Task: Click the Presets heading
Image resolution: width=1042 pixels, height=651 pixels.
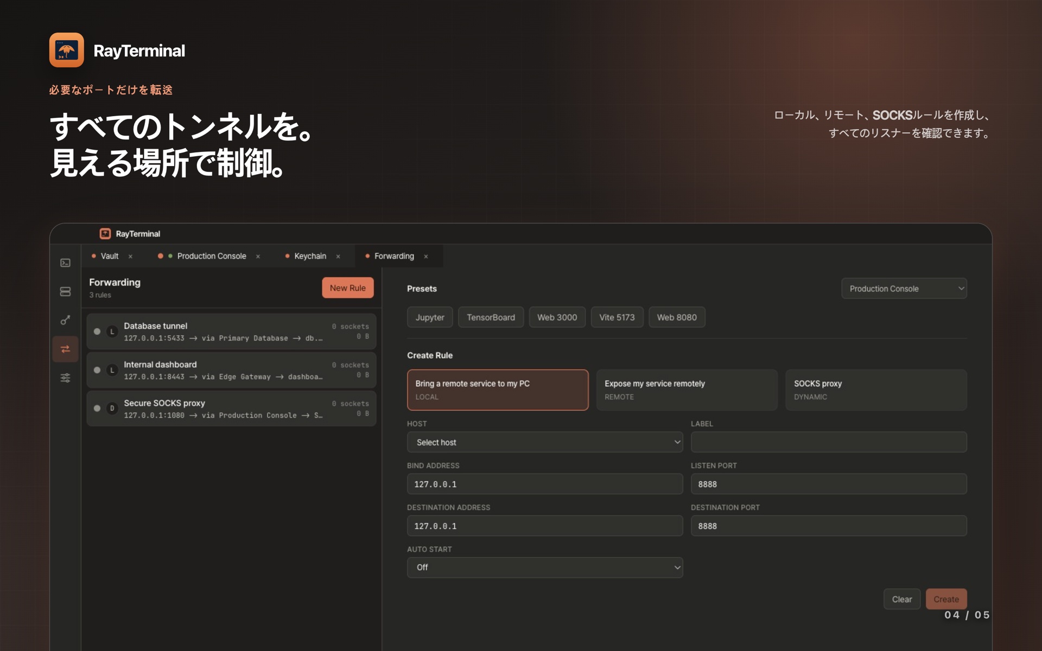Action: (x=422, y=289)
